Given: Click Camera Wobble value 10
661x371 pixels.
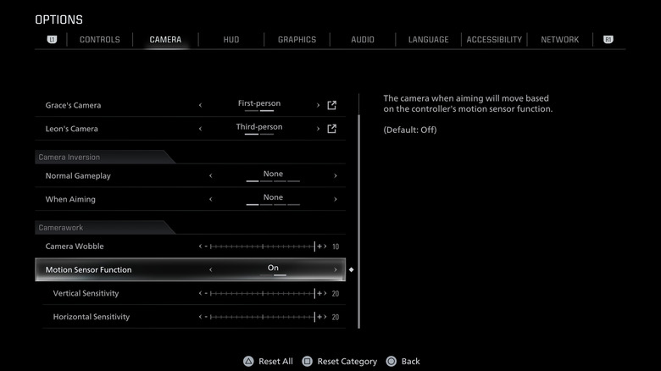Looking at the screenshot, I should [336, 246].
